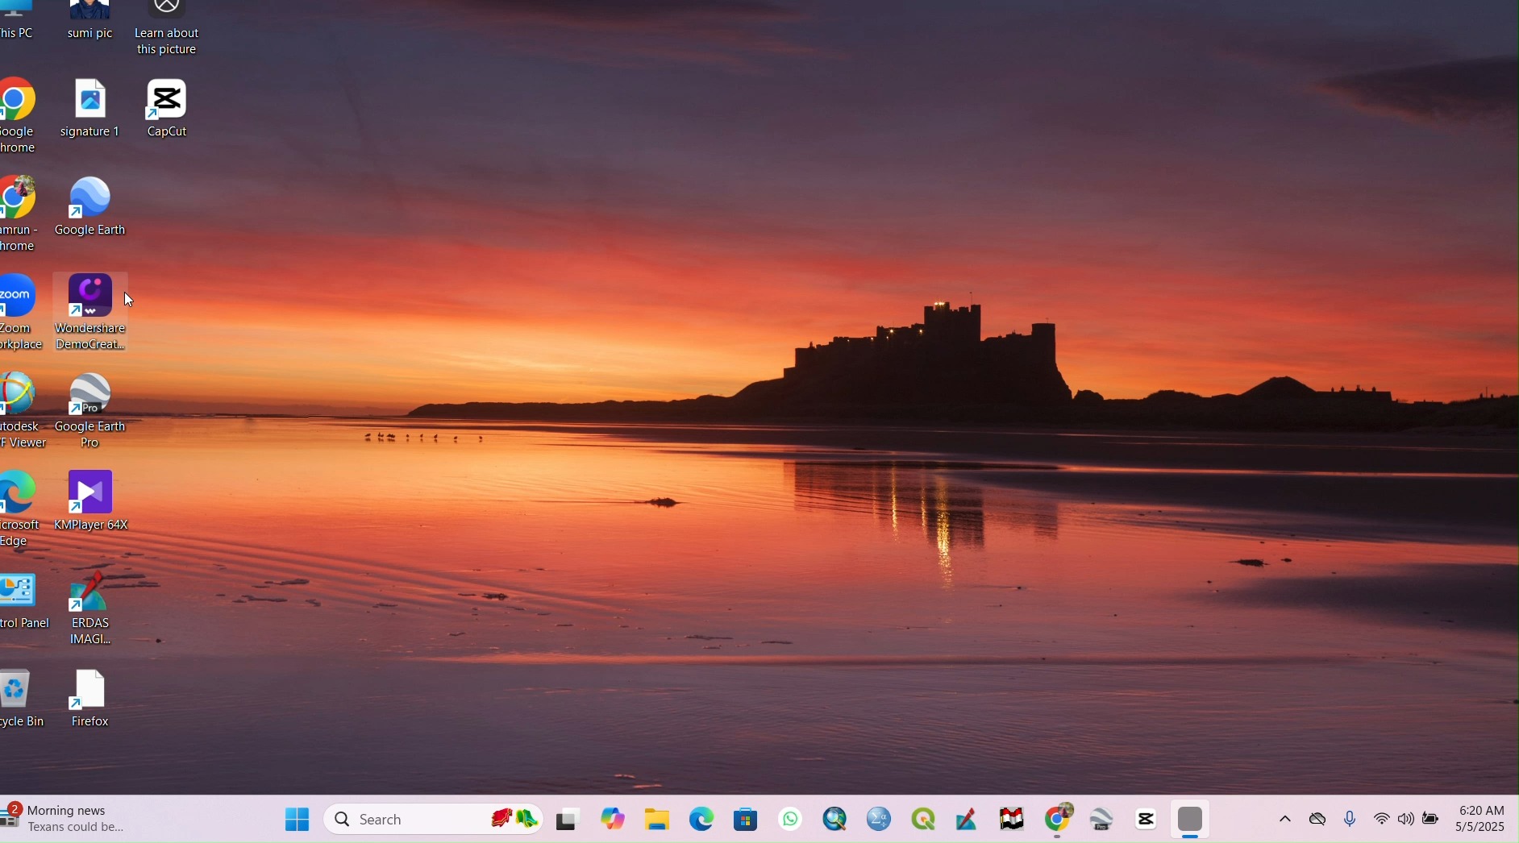Screen dimensions: 1519x843
Task: Open OneDrive status in system tray
Action: (1319, 820)
